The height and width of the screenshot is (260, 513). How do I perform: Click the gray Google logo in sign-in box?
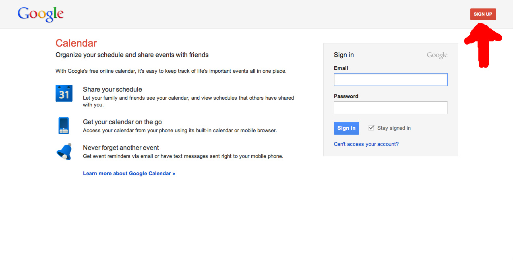coord(437,55)
